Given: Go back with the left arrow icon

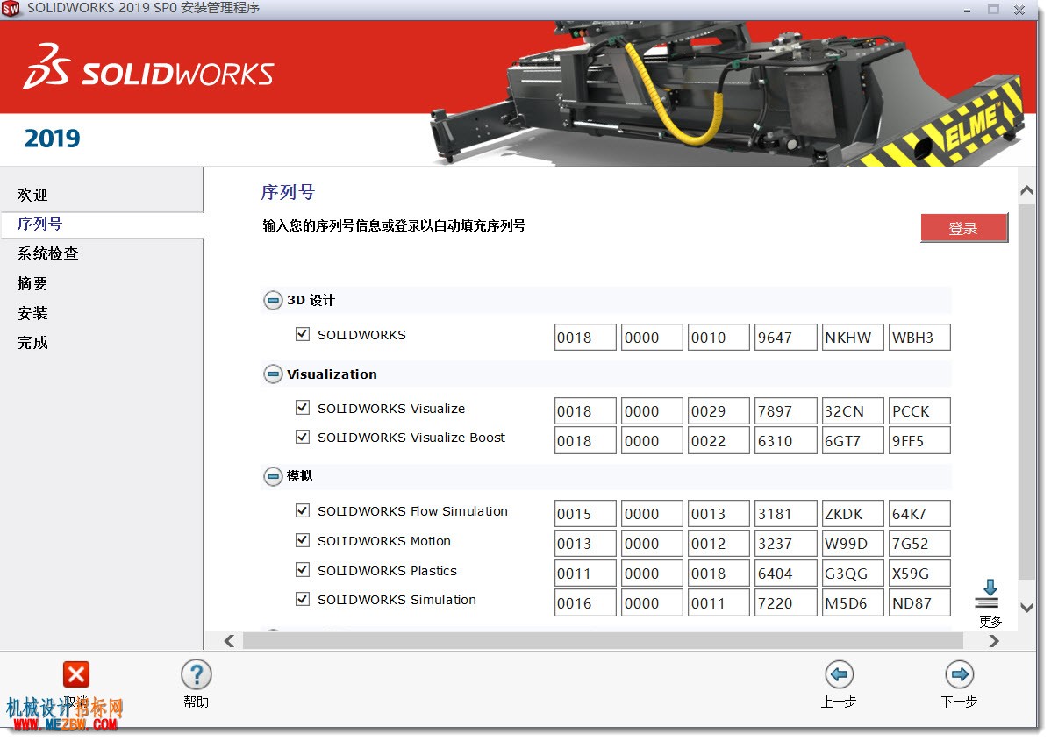Looking at the screenshot, I should click(x=840, y=674).
